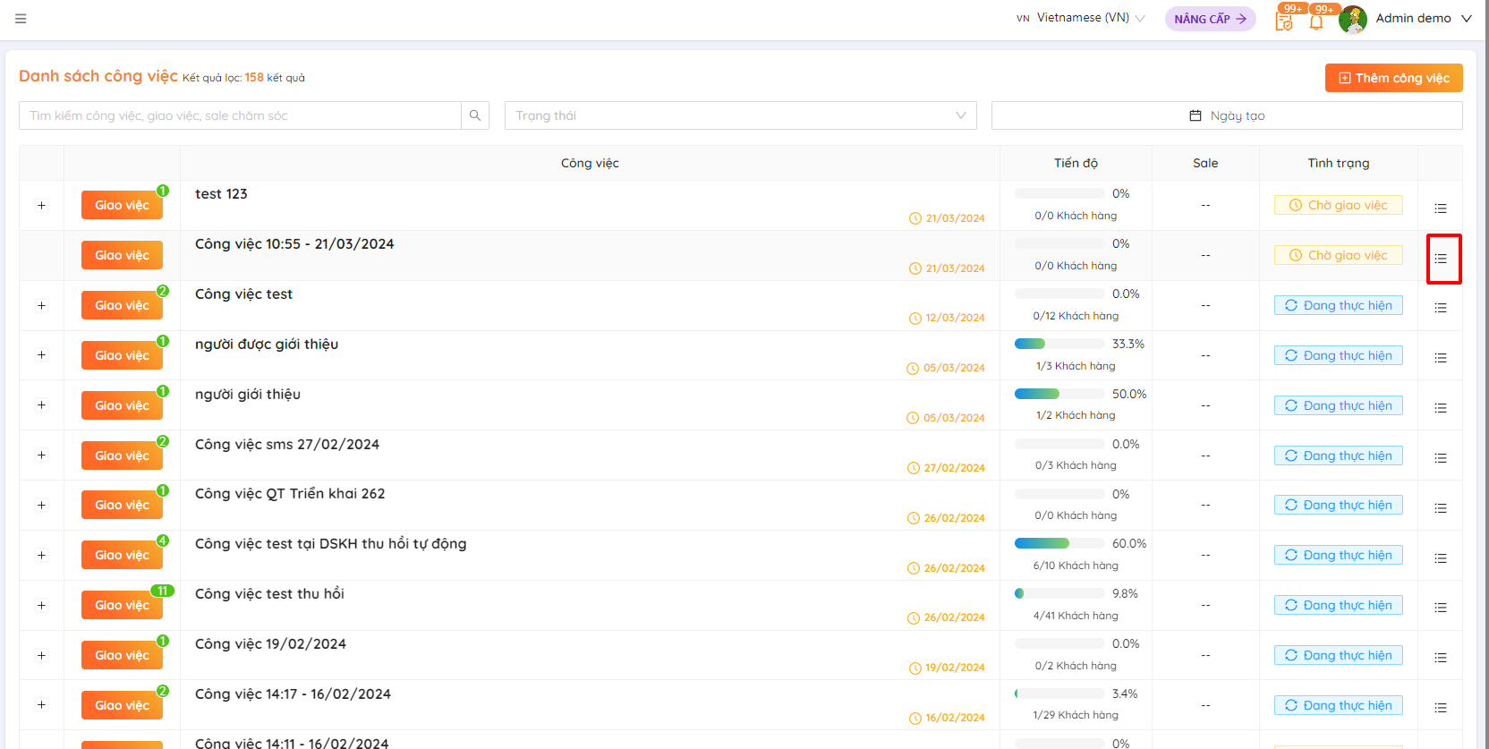Open the Vietnamese (VN) language dropdown
The width and height of the screenshot is (1489, 749).
pyautogui.click(x=1081, y=18)
